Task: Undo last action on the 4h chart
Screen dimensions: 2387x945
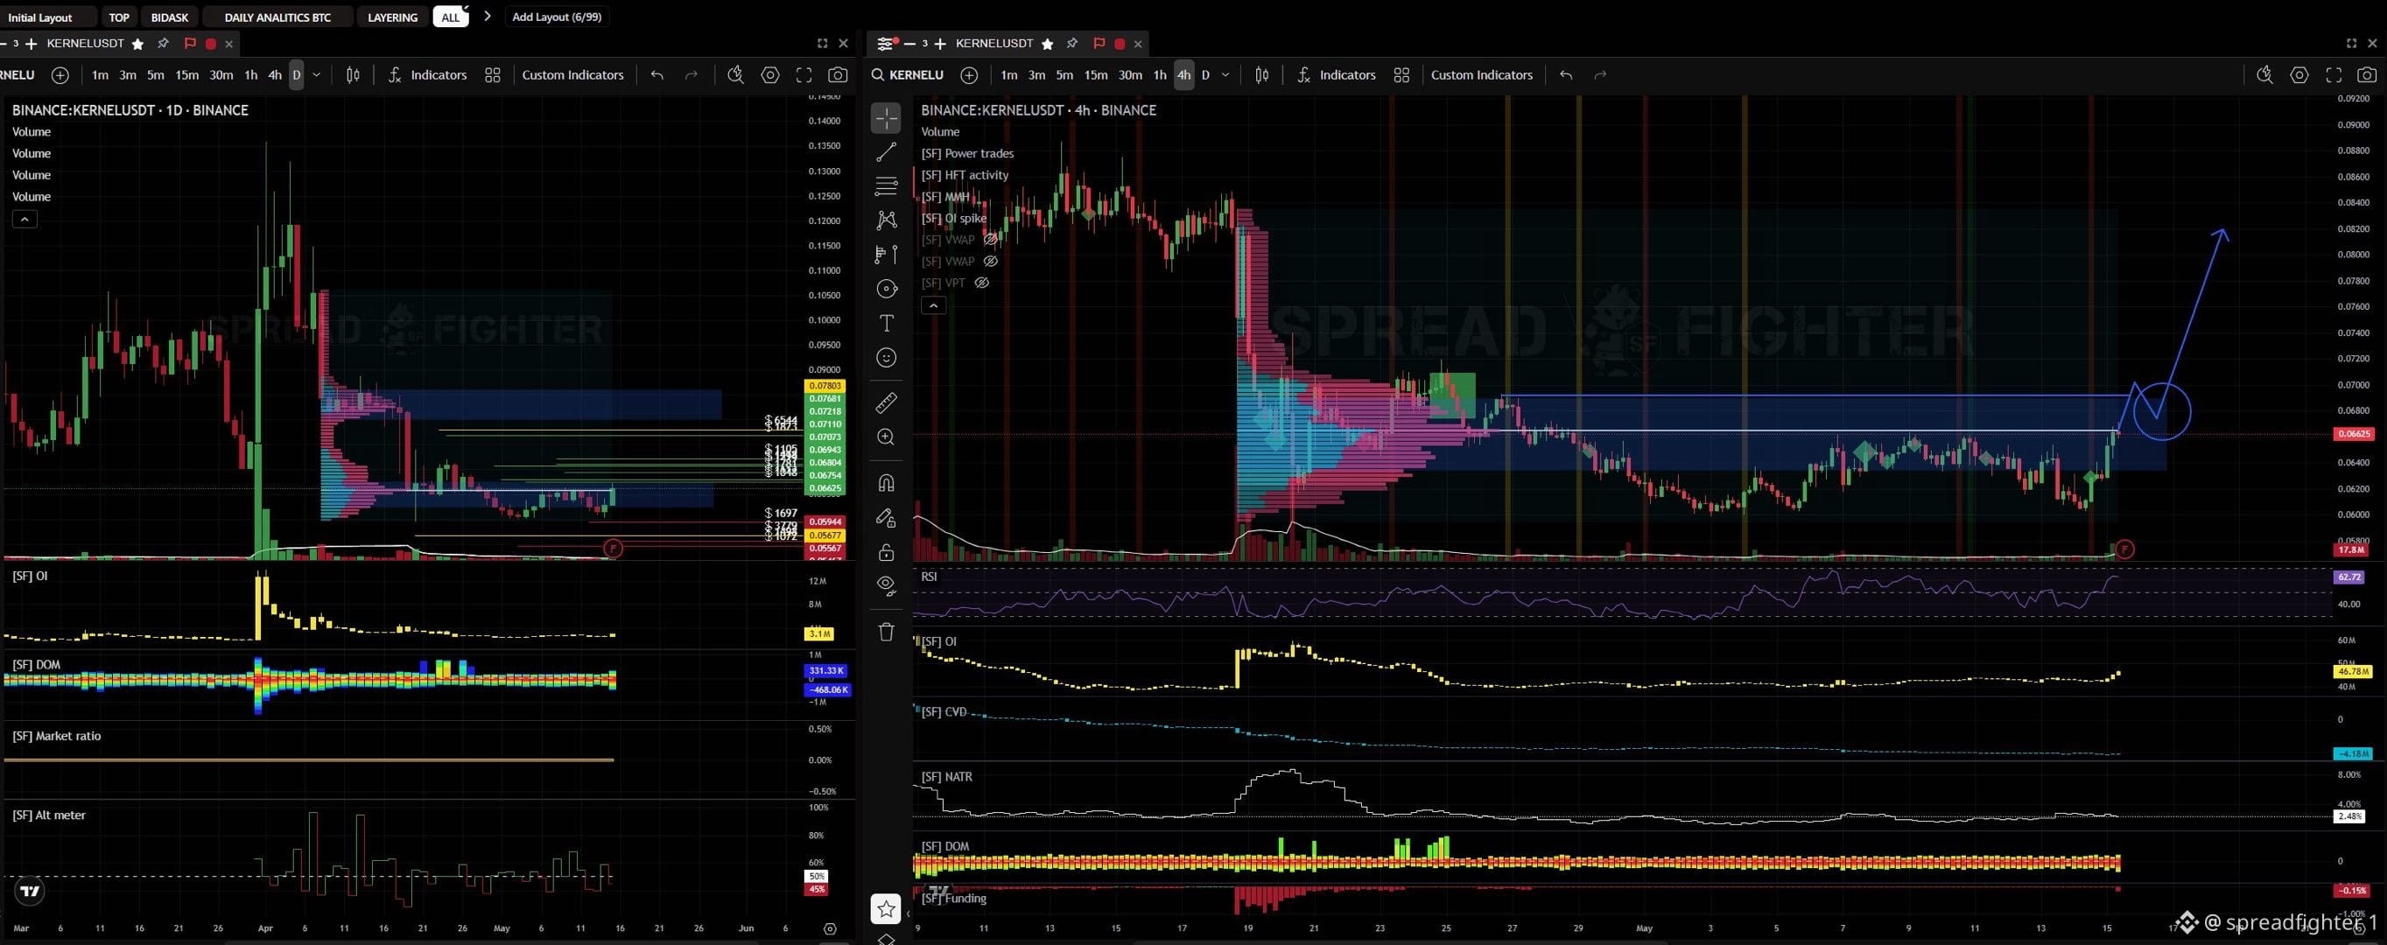Action: 1566,75
